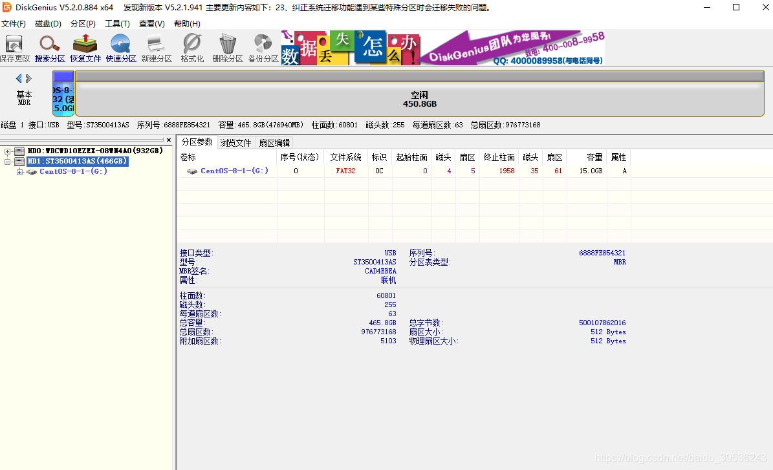Open the Backup Partition (备份分区) tool
Image resolution: width=773 pixels, height=470 pixels.
point(263,48)
